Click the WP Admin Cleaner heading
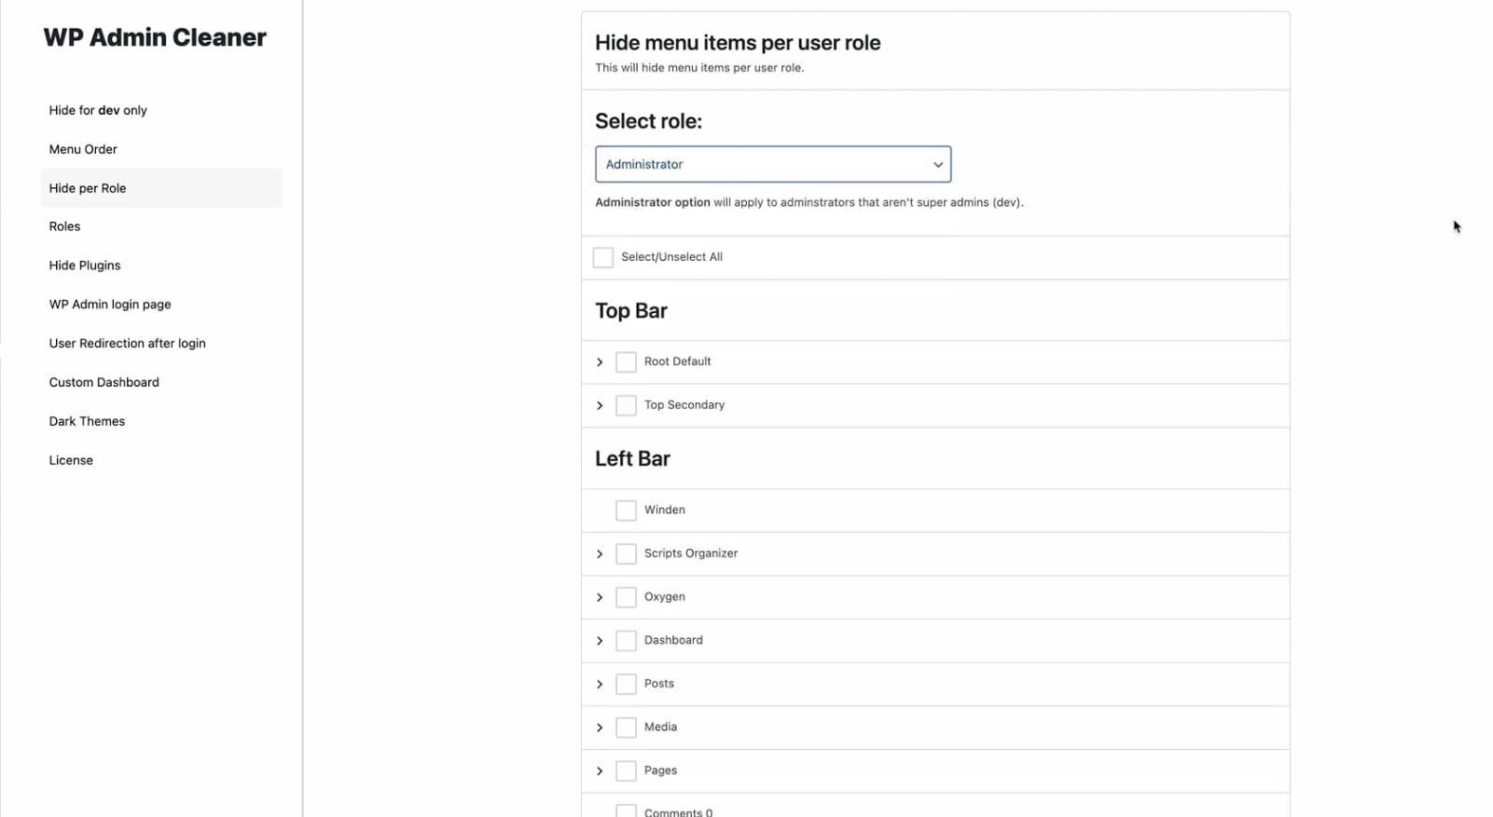Image resolution: width=1493 pixels, height=817 pixels. tap(155, 37)
